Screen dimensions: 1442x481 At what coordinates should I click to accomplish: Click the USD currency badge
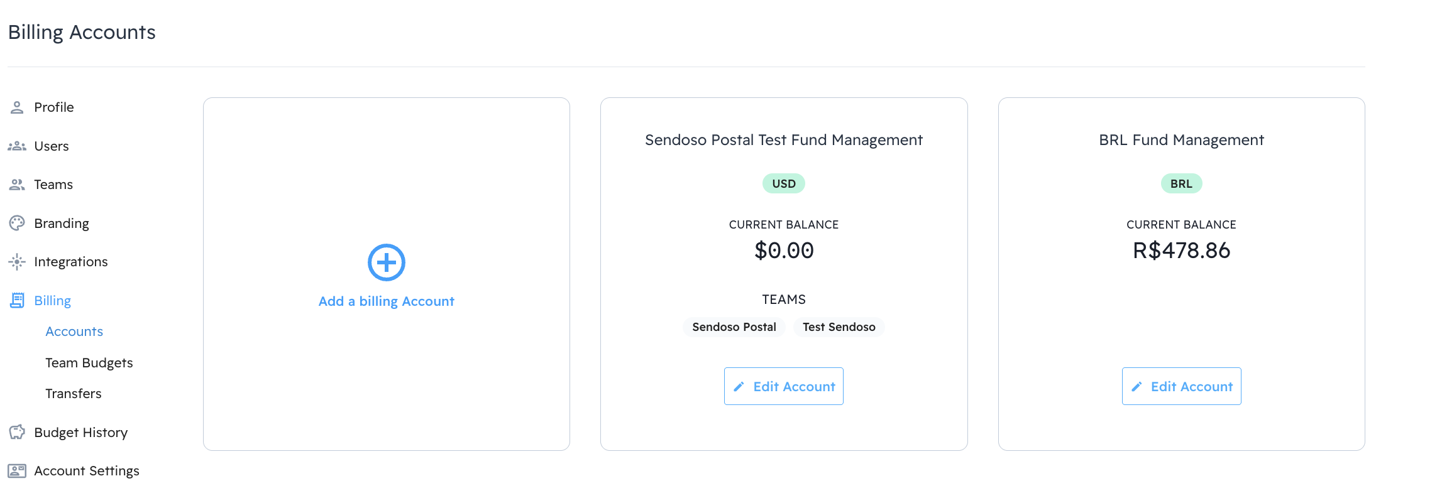783,184
